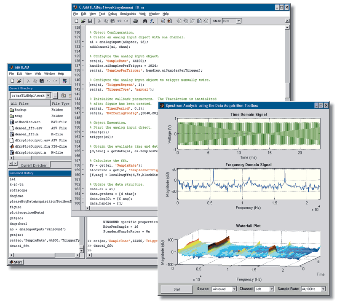
Task: Click the browse folder ... button
Action: [56, 95]
